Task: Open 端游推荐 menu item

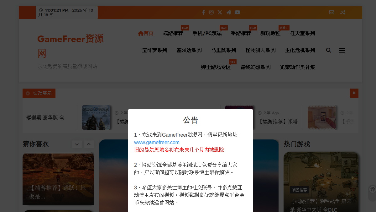Action: pos(173,33)
